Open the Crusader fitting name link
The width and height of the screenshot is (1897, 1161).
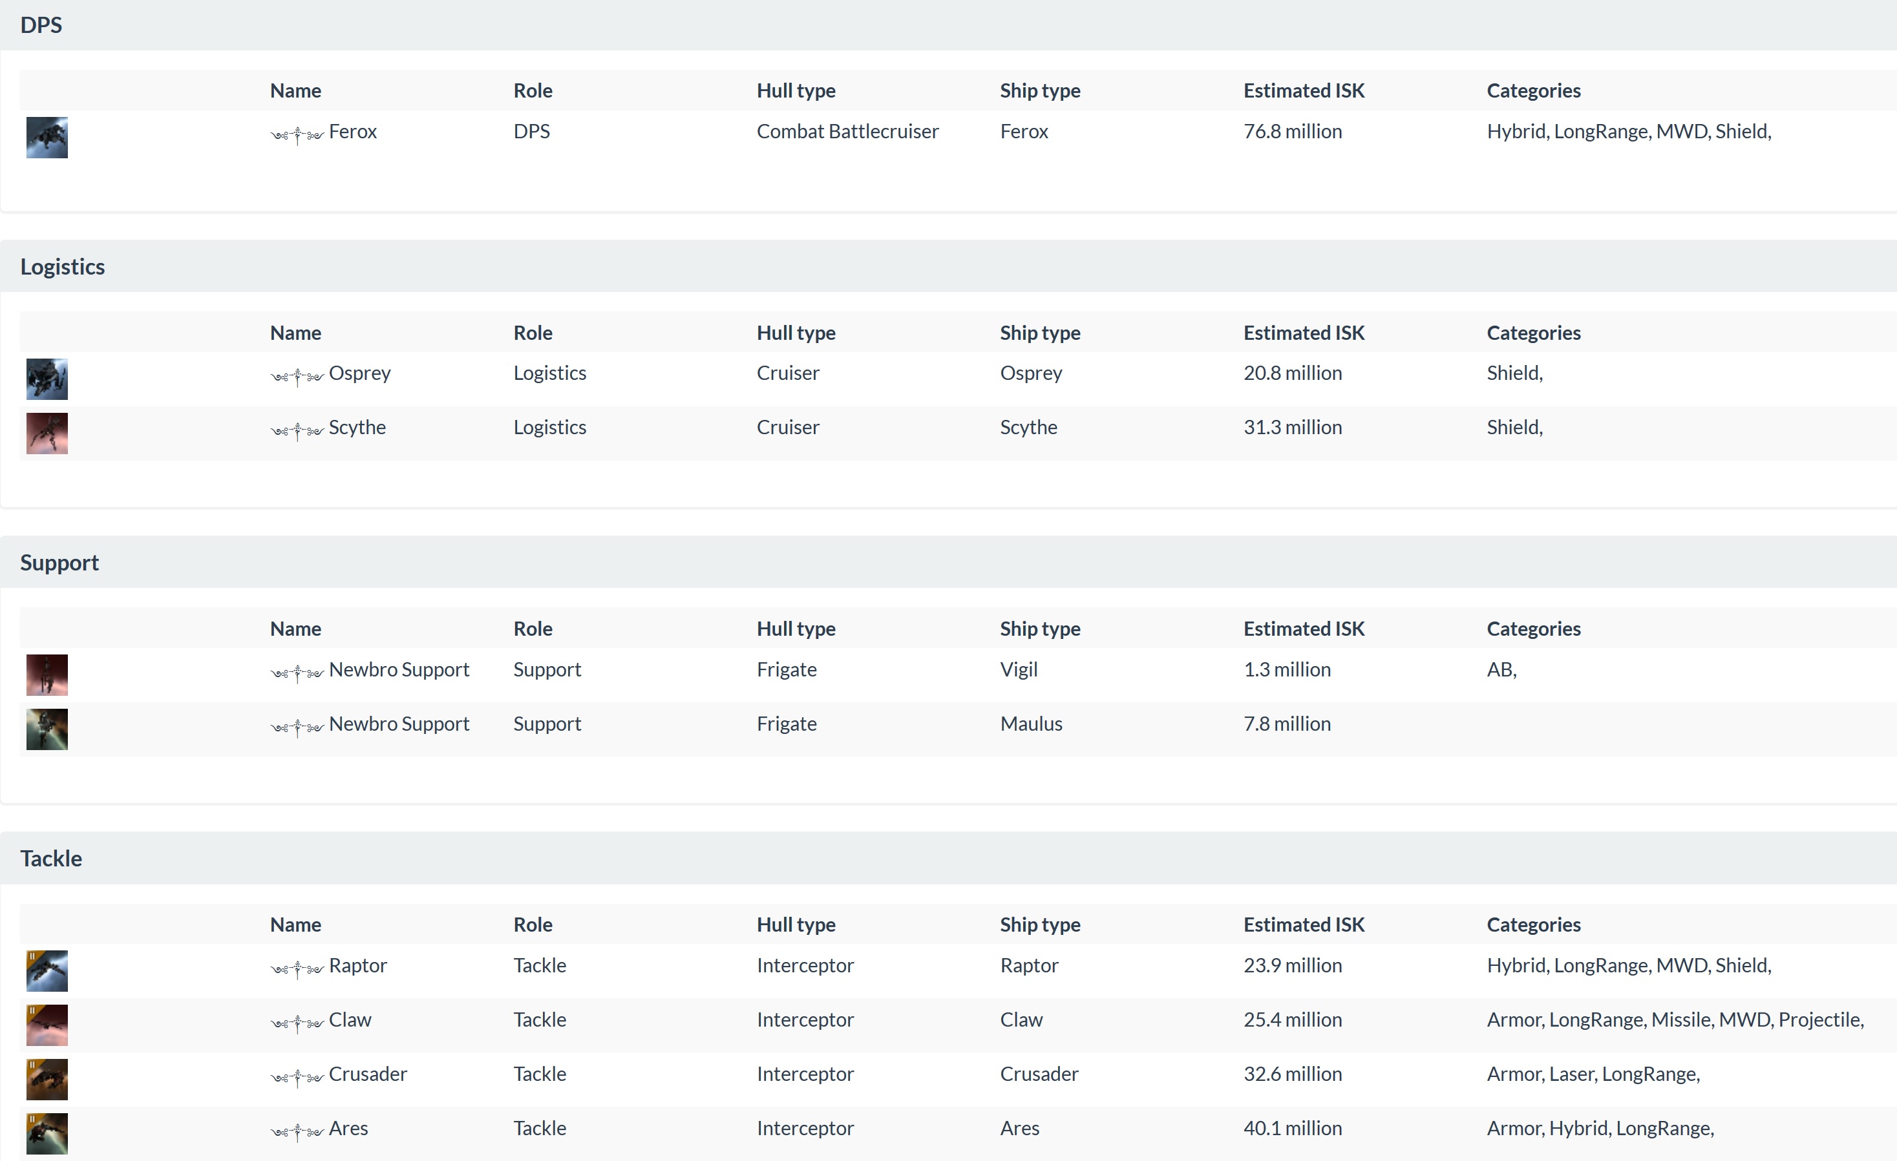click(x=367, y=1073)
